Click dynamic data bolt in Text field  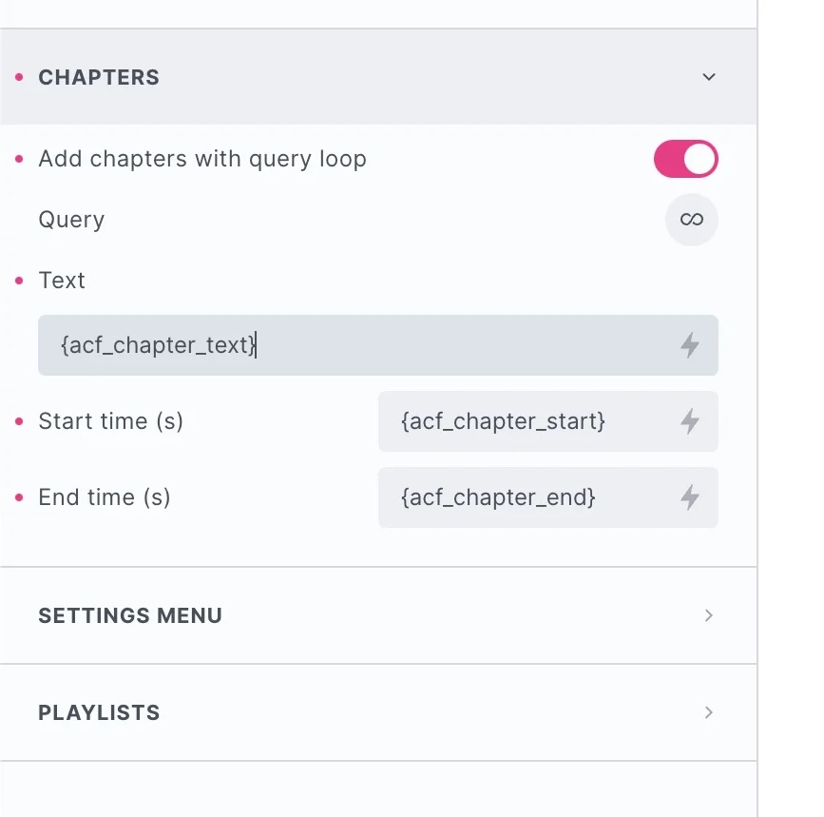tap(690, 345)
